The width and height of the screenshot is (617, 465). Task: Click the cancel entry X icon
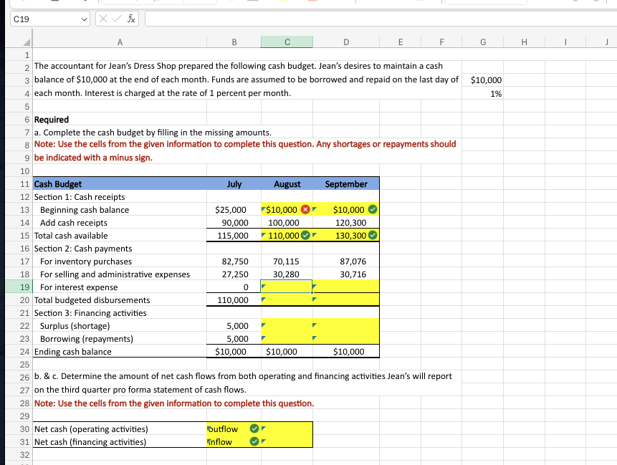(x=103, y=19)
